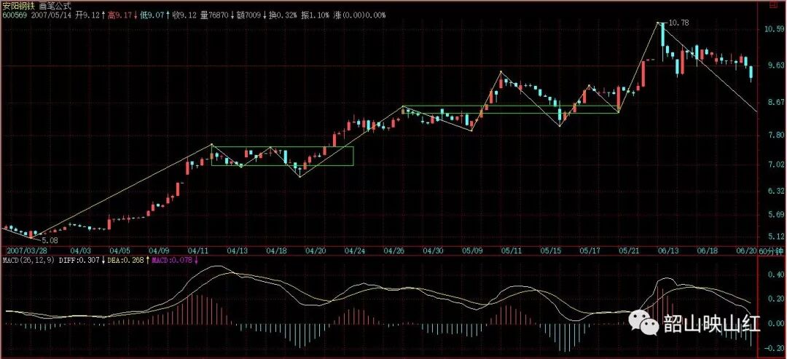The image size is (787, 359).
Task: Click the DEA:0.268 value
Action: tap(126, 260)
